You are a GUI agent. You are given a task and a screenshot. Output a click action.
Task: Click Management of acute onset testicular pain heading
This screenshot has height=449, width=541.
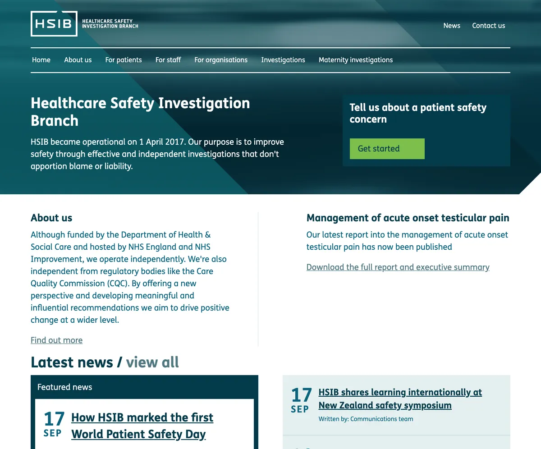point(408,218)
